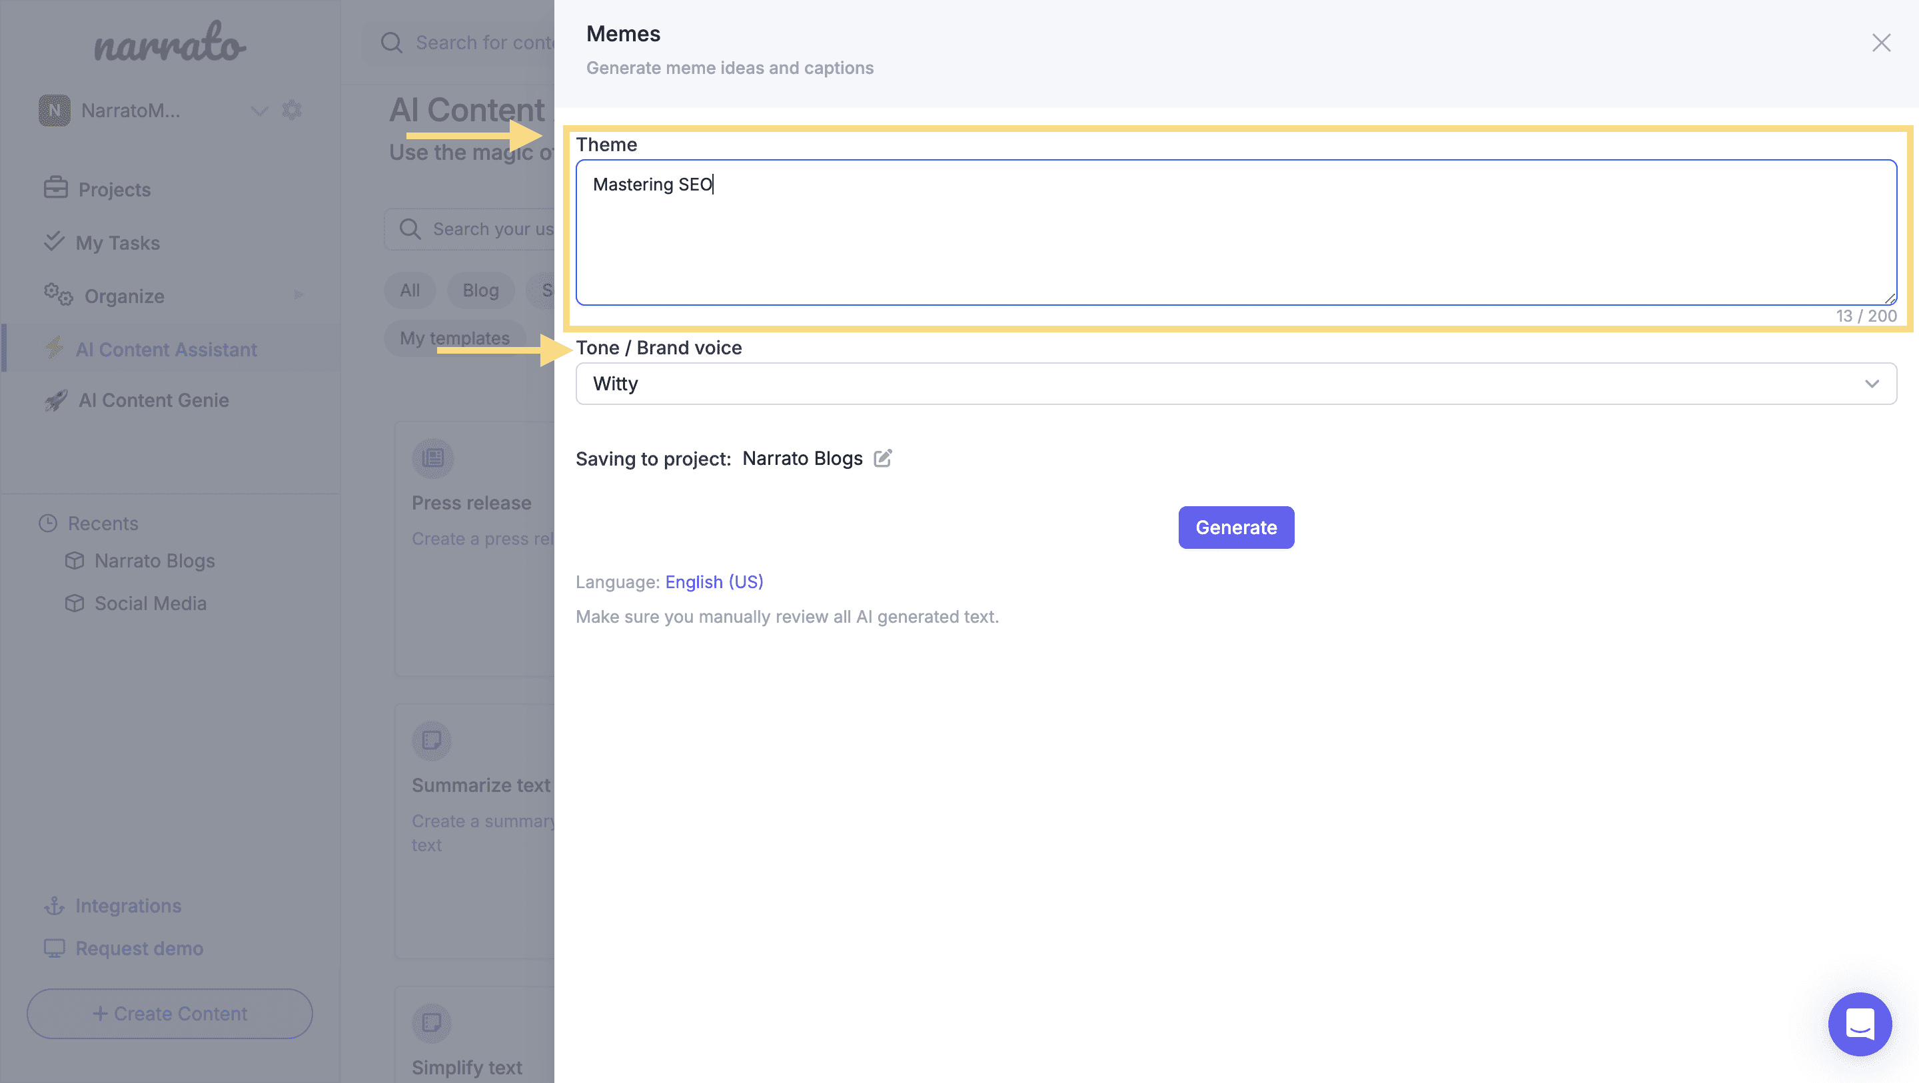The image size is (1919, 1083).
Task: Open workspace settings gear icon
Action: [291, 111]
